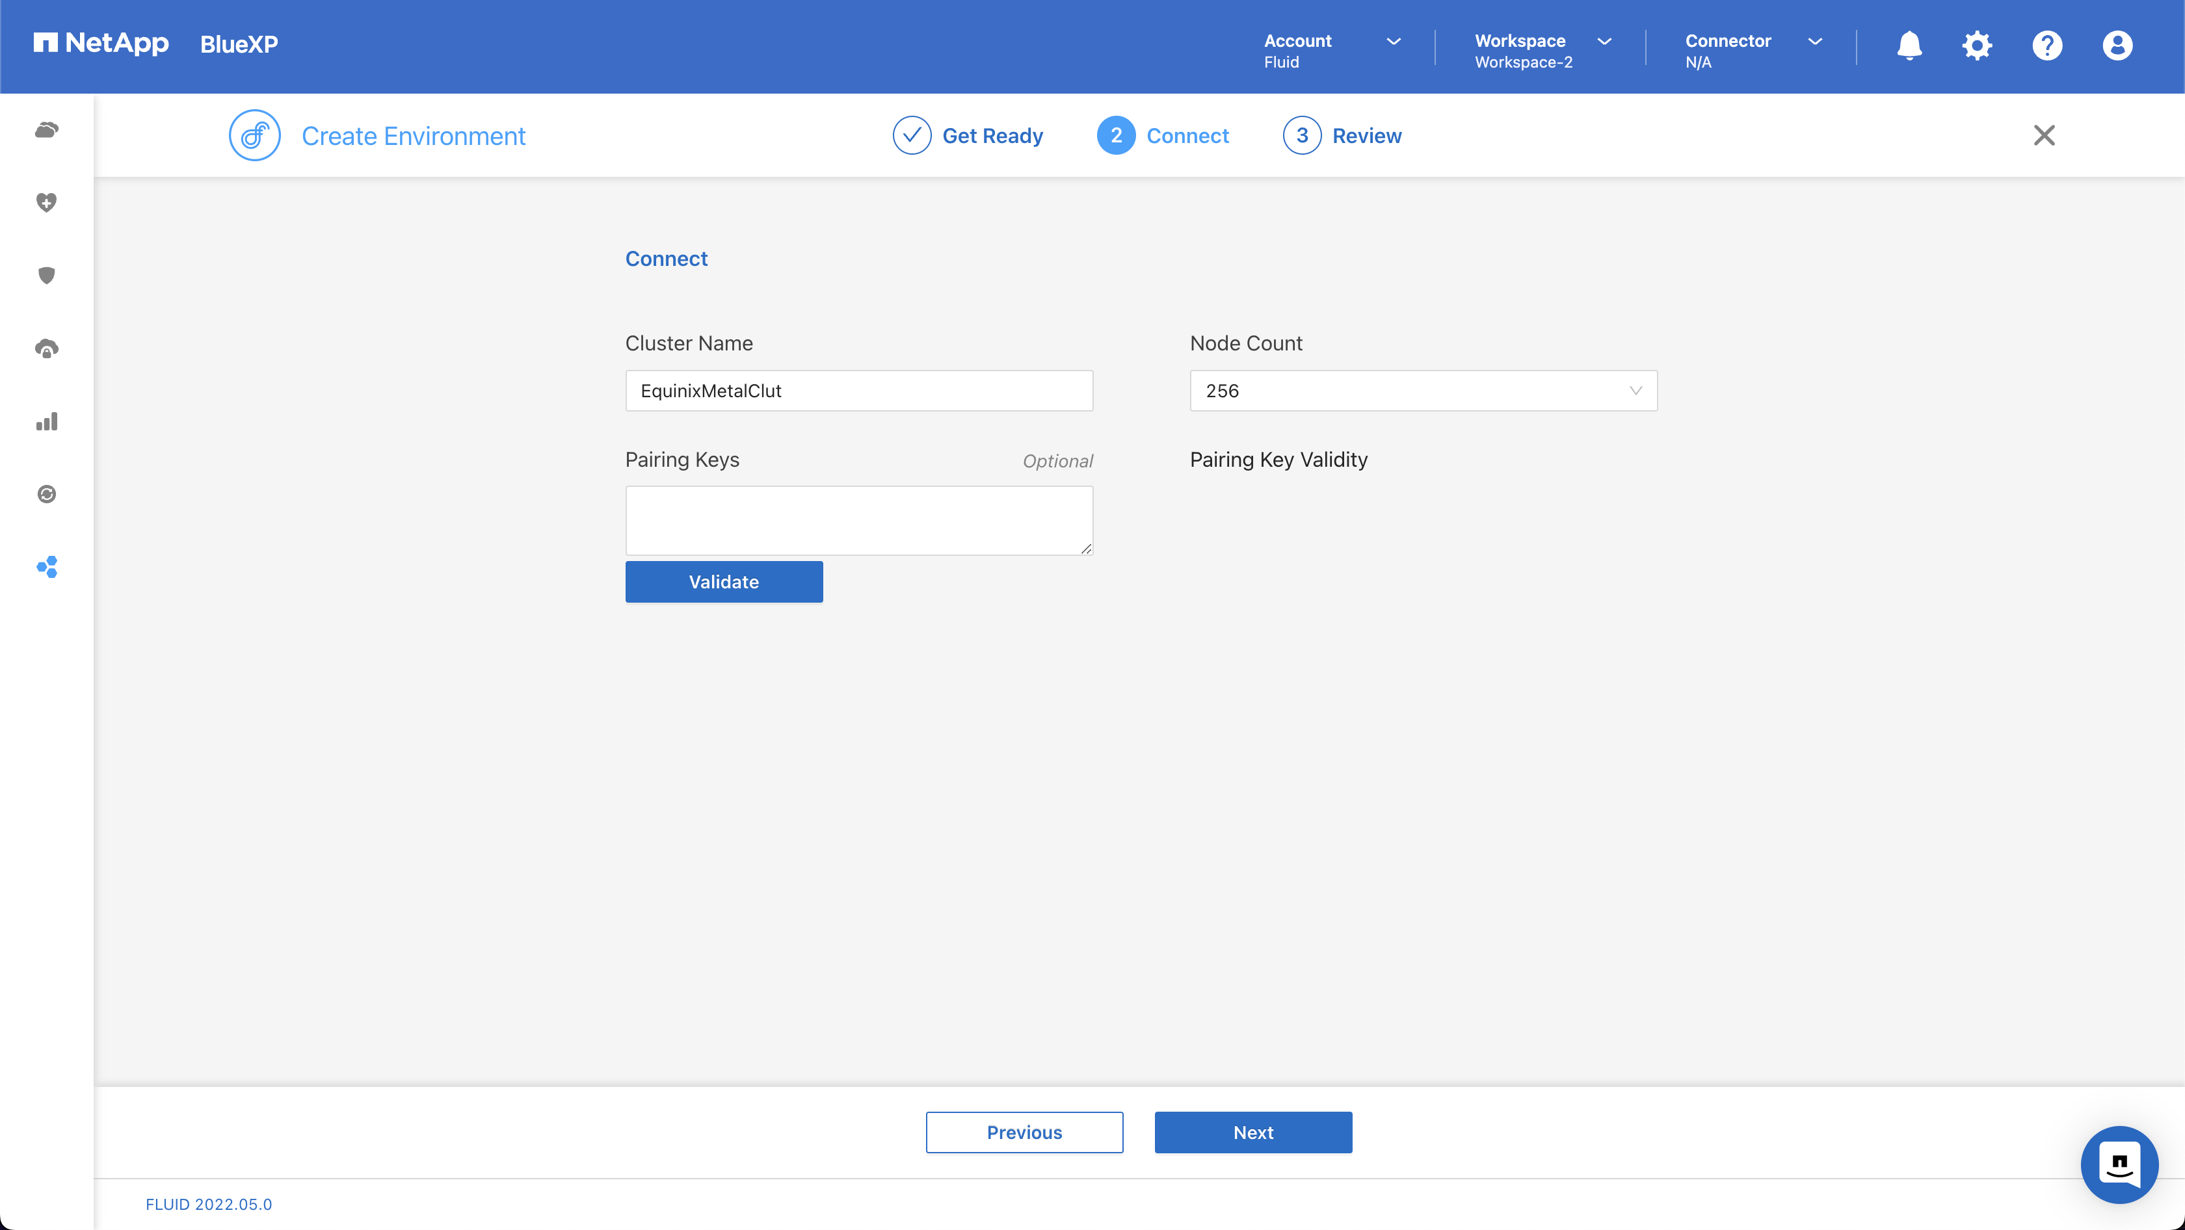Click the Connect section heading

point(666,259)
